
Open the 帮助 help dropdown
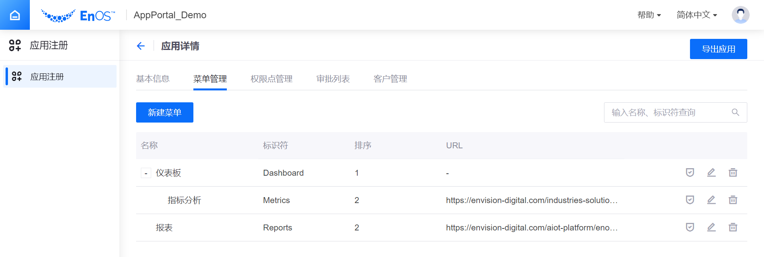(649, 15)
